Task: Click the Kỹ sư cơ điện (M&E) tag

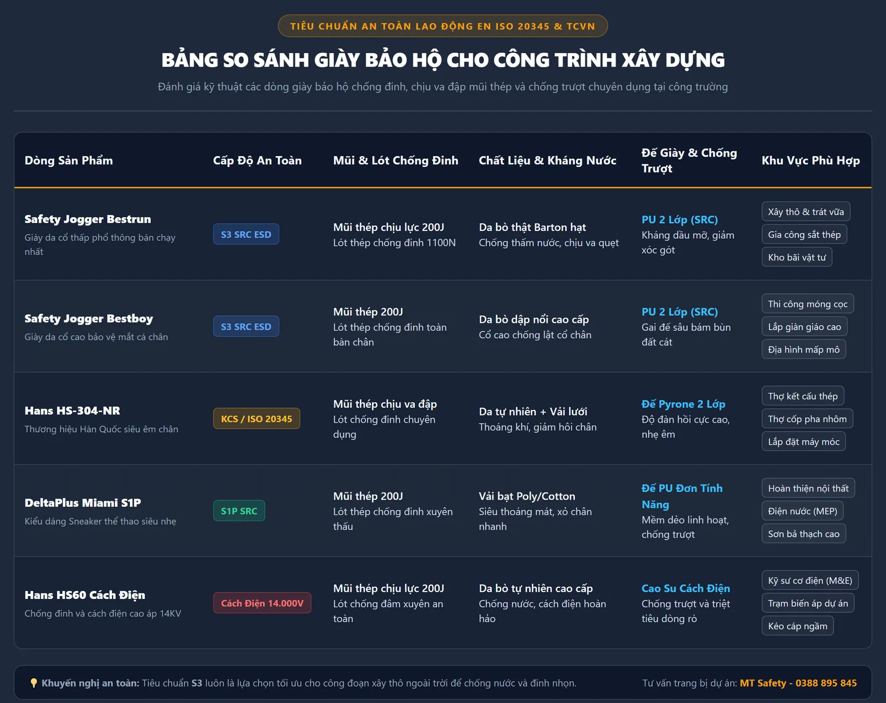Action: 810,580
